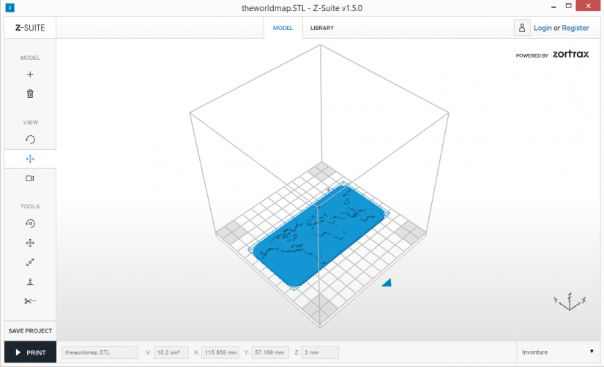
Task: Add a new model with plus icon
Action: pyautogui.click(x=30, y=75)
